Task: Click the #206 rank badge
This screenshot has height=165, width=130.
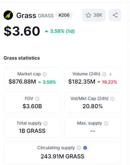Action: [64, 15]
